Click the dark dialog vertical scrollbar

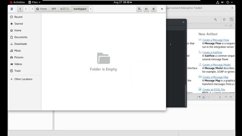click(186, 96)
